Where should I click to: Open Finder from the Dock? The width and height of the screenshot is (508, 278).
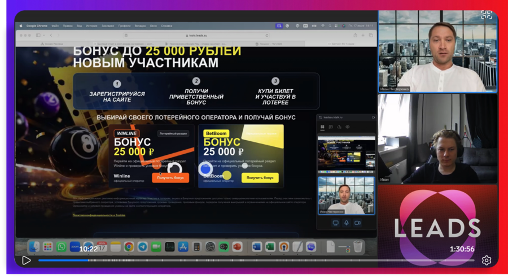34,247
